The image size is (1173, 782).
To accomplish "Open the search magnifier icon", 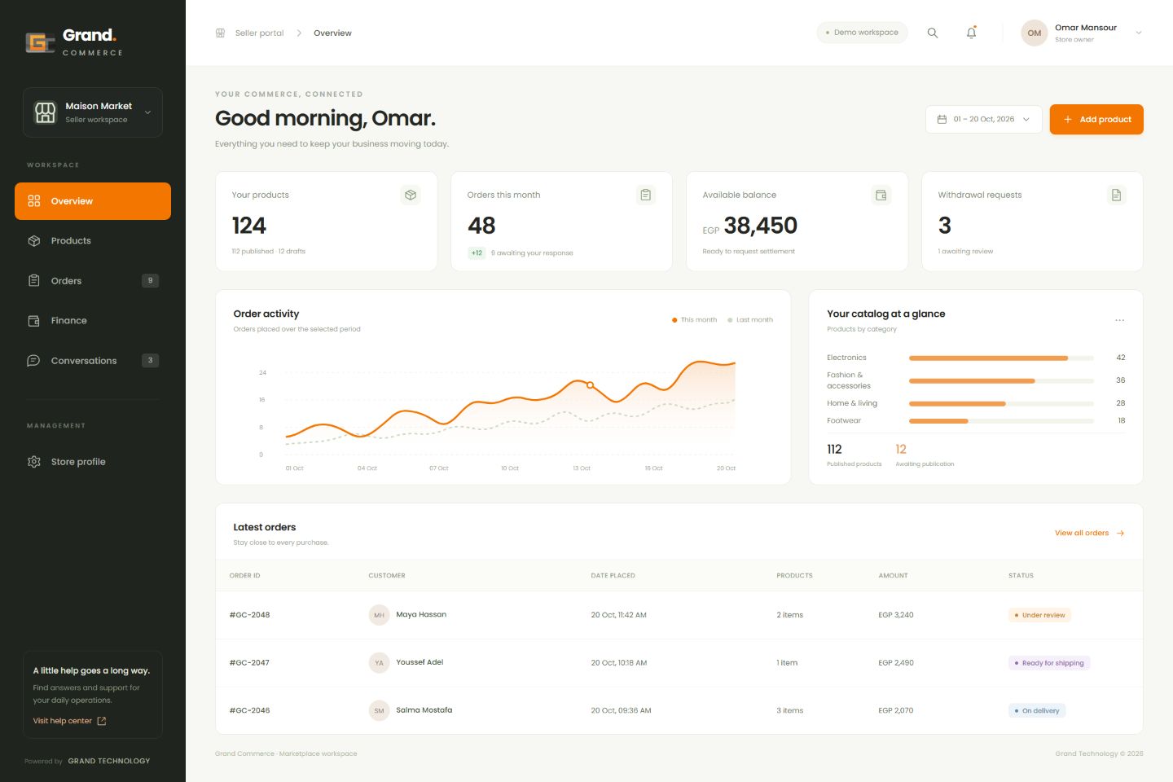I will click(933, 33).
